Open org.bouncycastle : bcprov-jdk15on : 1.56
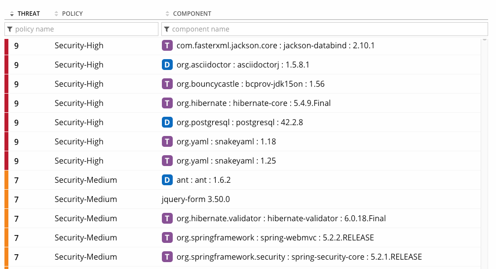Screen dimensions: 496x269 coord(251,84)
